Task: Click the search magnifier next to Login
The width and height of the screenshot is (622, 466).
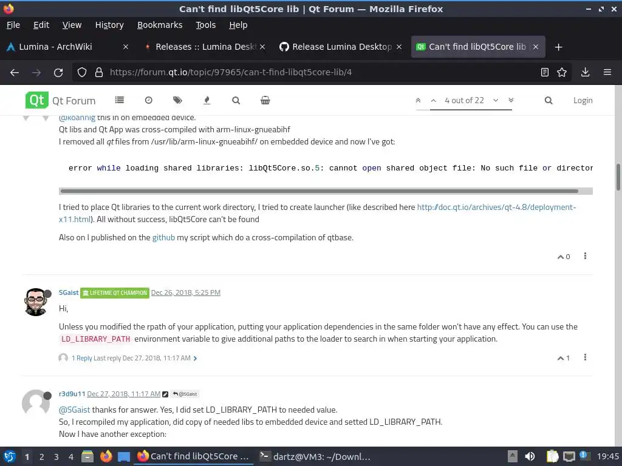Action: (549, 100)
